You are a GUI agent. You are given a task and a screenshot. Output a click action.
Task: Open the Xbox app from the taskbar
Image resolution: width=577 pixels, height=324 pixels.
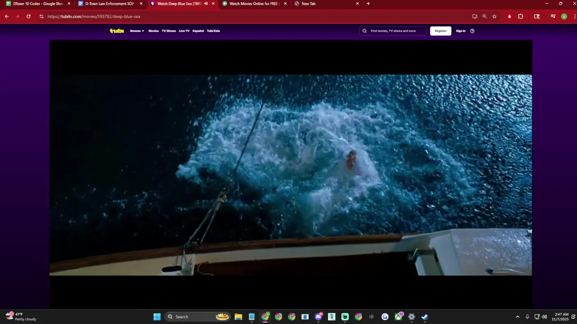pos(398,317)
